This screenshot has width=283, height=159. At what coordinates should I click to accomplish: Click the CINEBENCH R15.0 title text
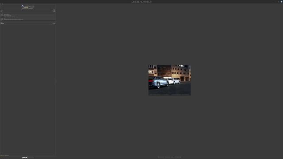pyautogui.click(x=141, y=2)
